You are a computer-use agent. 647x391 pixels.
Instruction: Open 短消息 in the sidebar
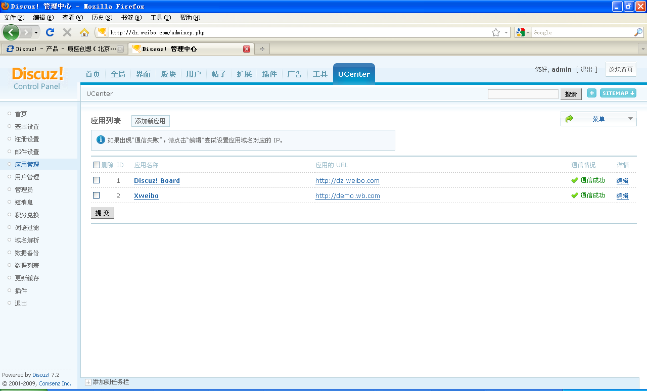tap(24, 203)
